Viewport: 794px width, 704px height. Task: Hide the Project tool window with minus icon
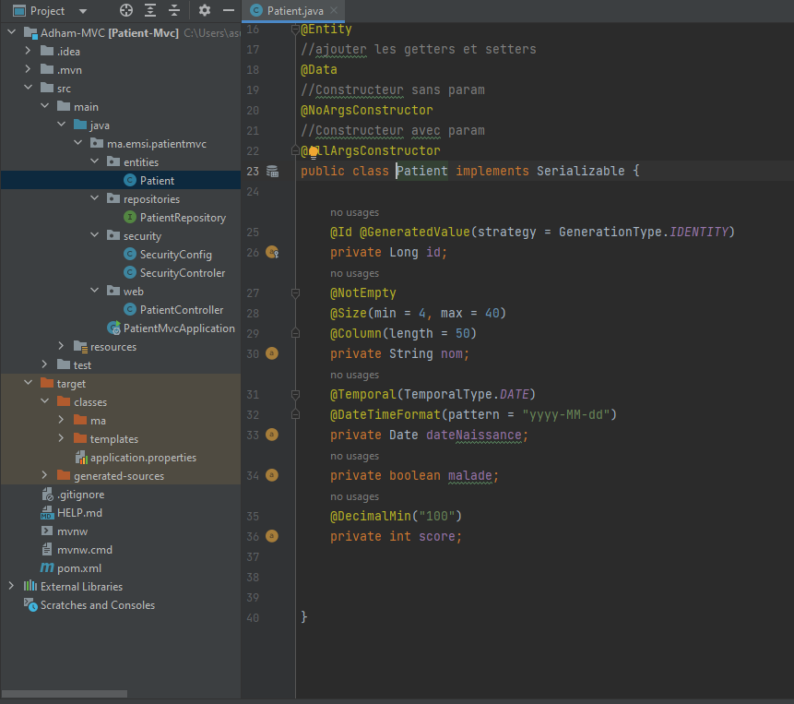(x=229, y=10)
